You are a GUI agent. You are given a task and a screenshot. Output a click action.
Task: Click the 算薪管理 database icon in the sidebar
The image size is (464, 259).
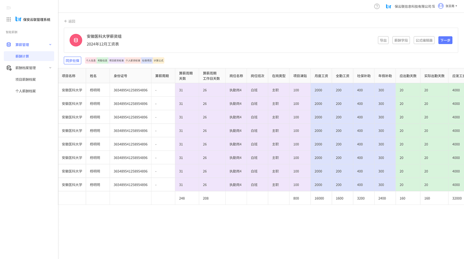(9, 44)
